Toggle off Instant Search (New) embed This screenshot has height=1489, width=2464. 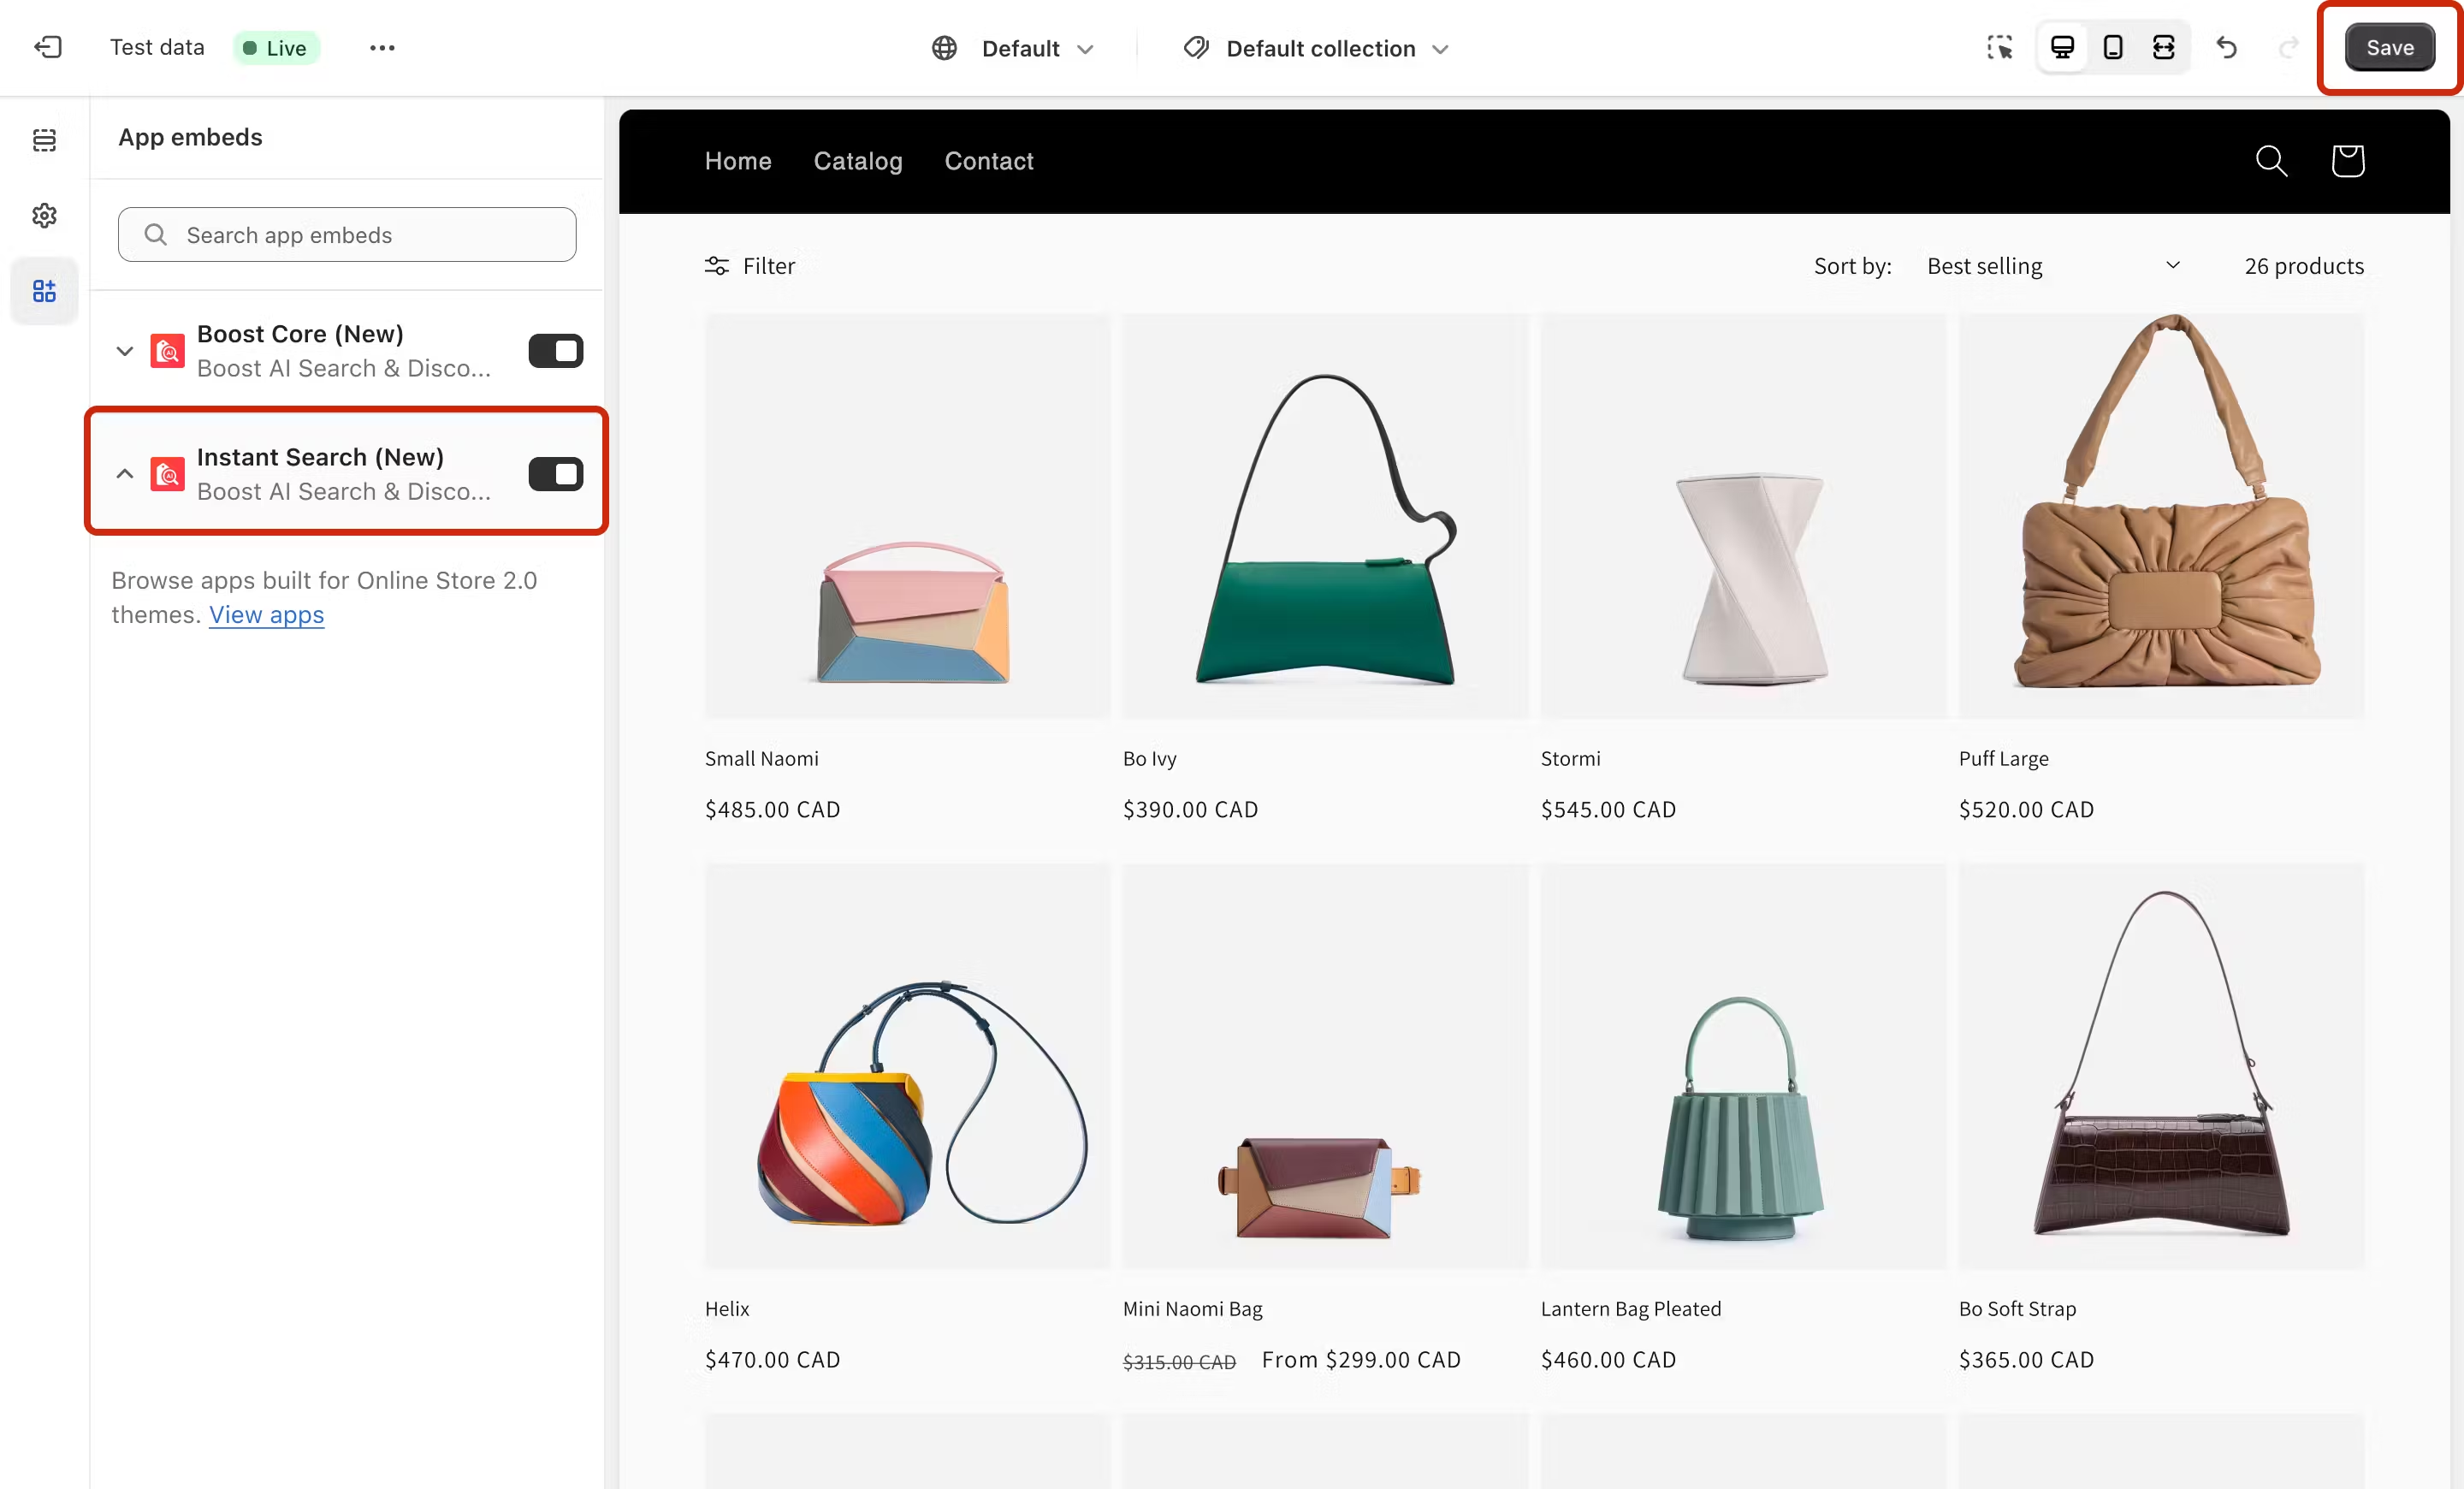(555, 474)
